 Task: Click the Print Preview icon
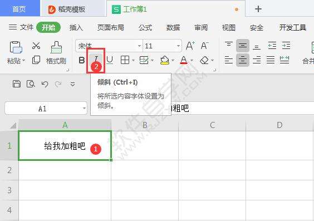click(31, 84)
